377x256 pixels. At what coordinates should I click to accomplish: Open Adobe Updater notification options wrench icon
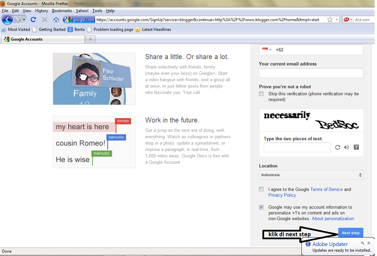point(363,243)
